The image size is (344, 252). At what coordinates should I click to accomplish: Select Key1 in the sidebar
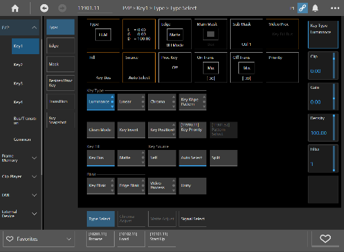pos(26,47)
